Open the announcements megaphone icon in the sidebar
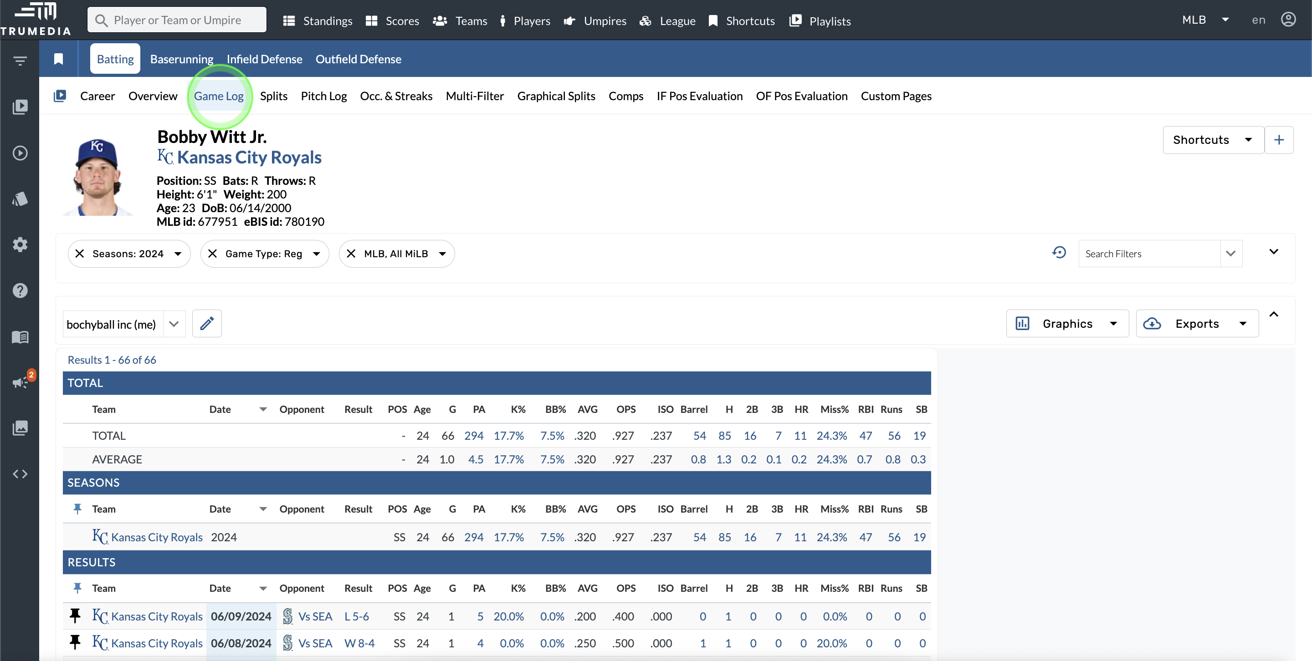Image resolution: width=1312 pixels, height=661 pixels. click(20, 382)
